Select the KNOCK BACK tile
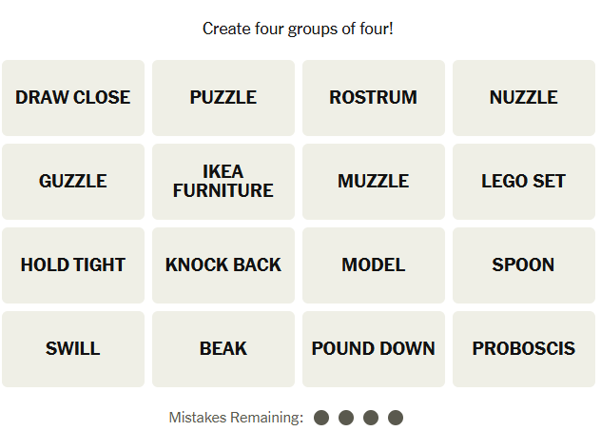 [x=223, y=265]
